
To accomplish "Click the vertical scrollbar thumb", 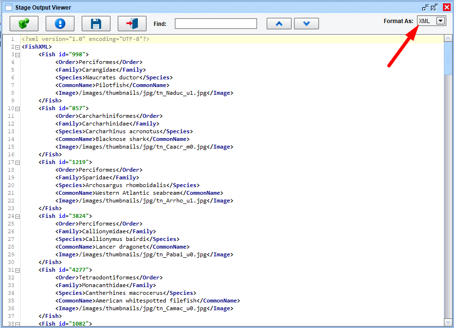I will [x=448, y=59].
